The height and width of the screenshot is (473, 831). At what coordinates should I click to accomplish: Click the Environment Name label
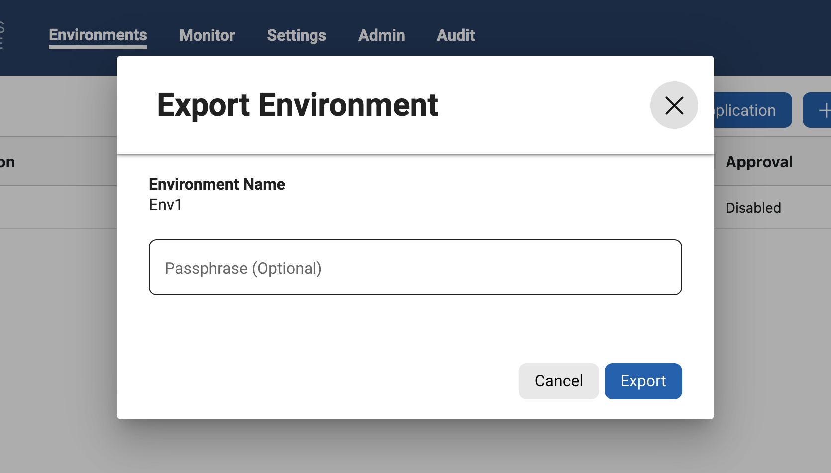point(216,184)
